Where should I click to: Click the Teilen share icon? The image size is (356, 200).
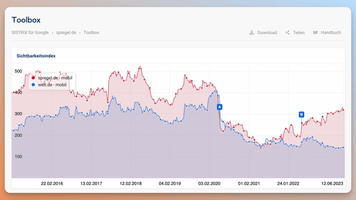(288, 33)
